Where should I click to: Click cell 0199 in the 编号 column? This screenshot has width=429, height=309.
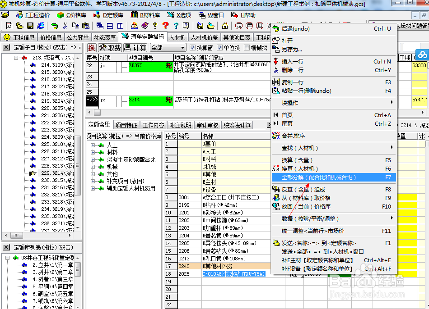tap(190, 205)
